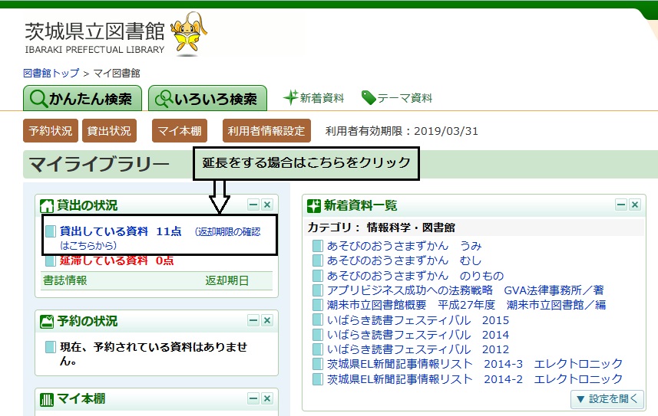The image size is (658, 416).
Task: Click book icon beside フェスティバル 2012
Action: [x=318, y=349]
